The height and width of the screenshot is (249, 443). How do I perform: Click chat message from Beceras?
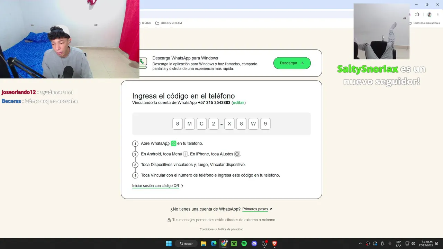(39, 101)
